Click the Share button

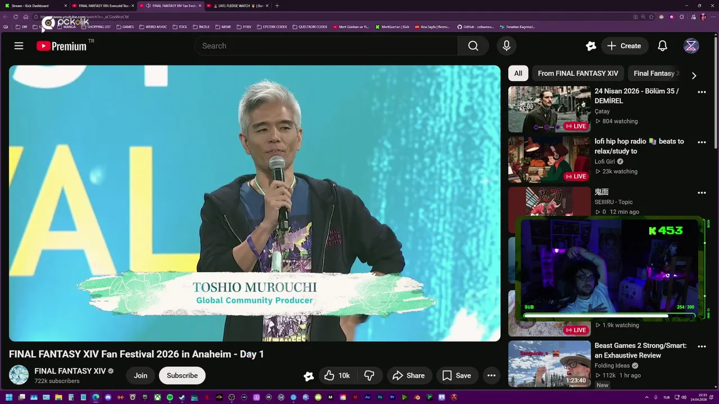coord(408,375)
